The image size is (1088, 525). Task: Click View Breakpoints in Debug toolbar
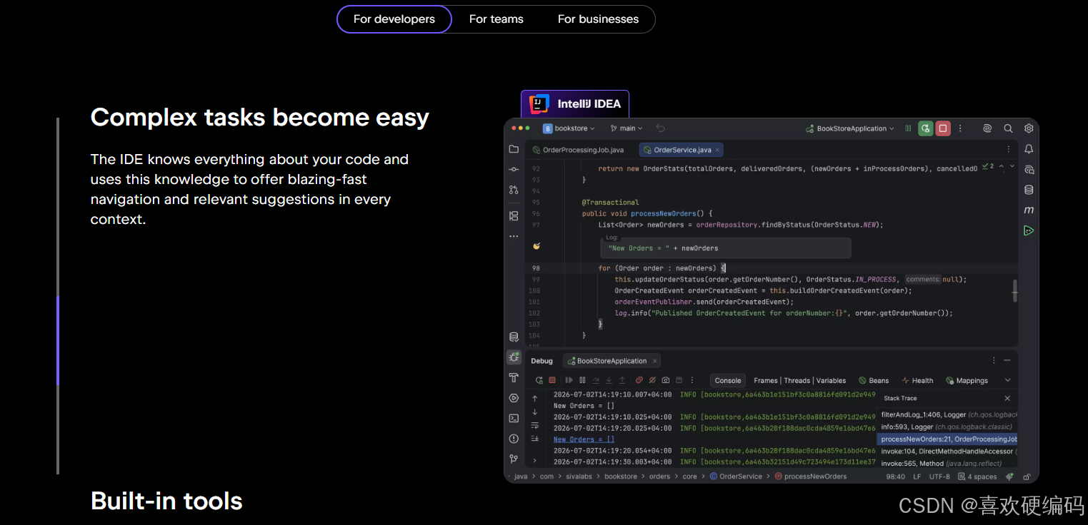(x=639, y=380)
